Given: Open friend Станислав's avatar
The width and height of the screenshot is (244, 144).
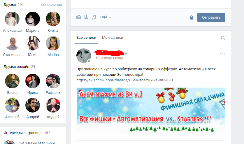Looking at the screenshot, I should pyautogui.click(x=12, y=43).
